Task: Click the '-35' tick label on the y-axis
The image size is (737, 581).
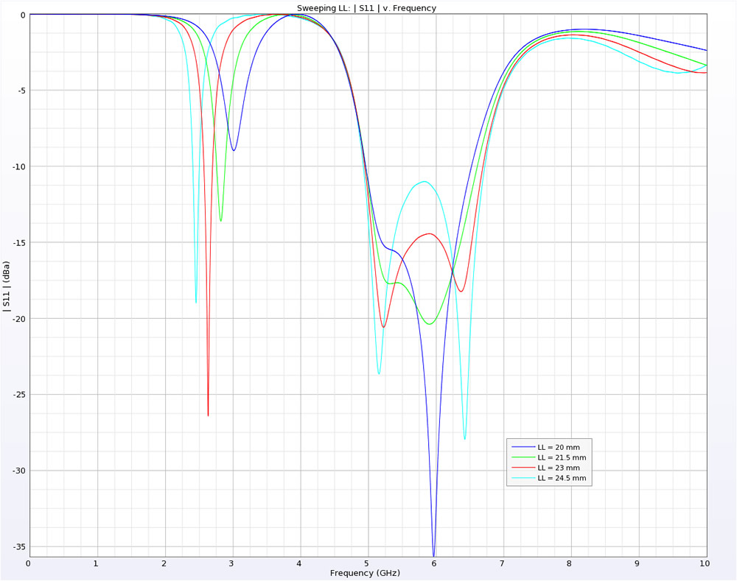Action: click(18, 547)
